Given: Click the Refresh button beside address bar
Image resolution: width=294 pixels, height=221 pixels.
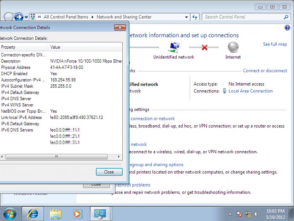Looking at the screenshot, I should click(x=195, y=17).
